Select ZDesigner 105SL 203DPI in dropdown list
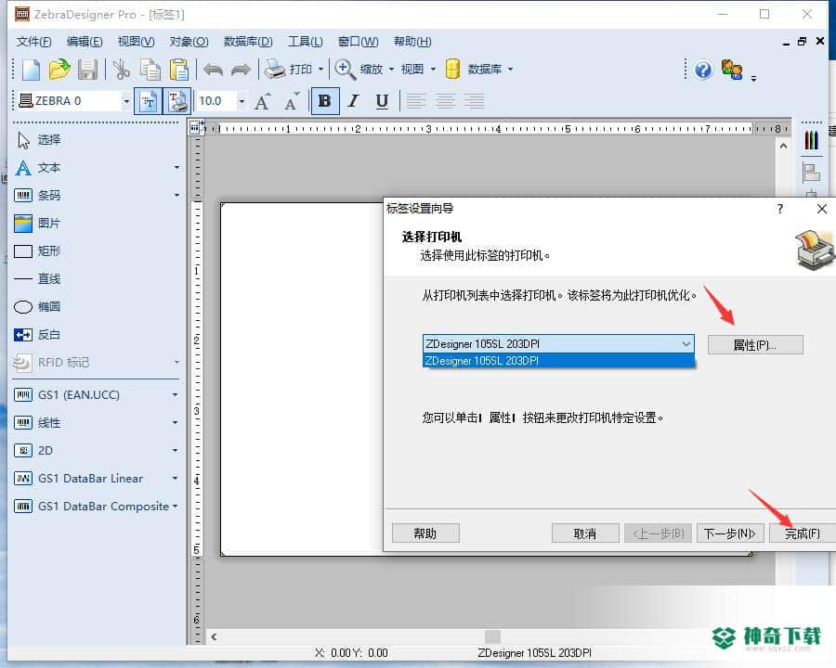This screenshot has width=836, height=668. click(558, 361)
